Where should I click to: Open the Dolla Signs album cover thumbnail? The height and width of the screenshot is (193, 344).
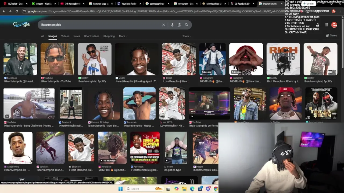pyautogui.click(x=321, y=103)
